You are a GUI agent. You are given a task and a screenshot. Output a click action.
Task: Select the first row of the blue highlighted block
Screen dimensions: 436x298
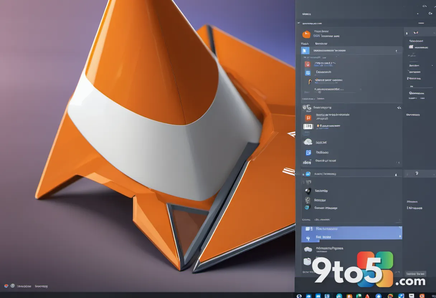352,229
